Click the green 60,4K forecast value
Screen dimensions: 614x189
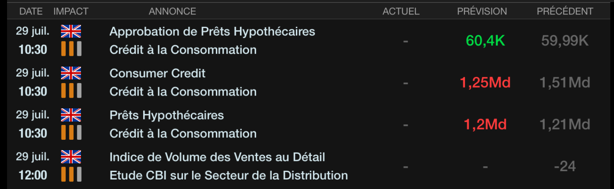coord(485,41)
